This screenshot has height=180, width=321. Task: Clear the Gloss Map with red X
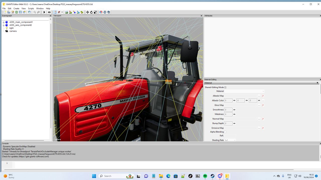(263, 105)
